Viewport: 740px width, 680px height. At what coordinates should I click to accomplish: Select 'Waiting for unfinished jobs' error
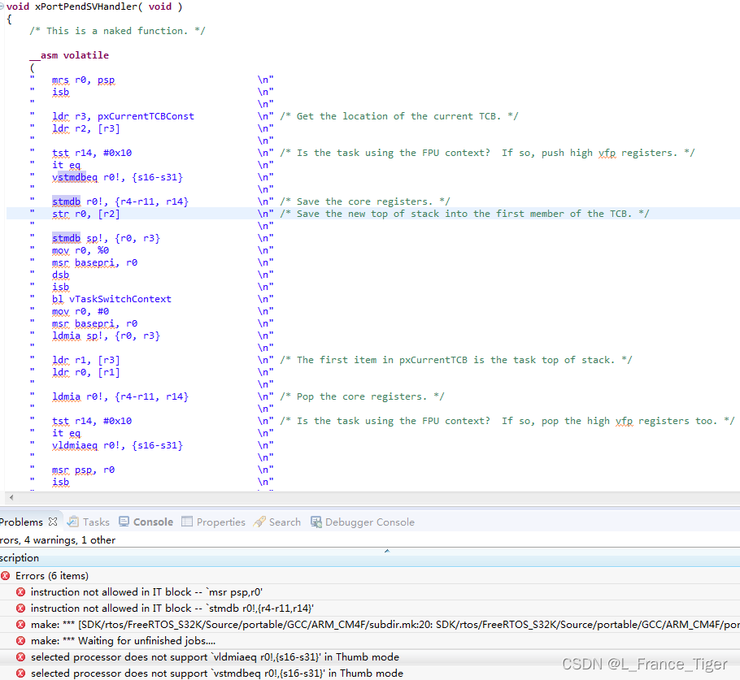point(370,640)
